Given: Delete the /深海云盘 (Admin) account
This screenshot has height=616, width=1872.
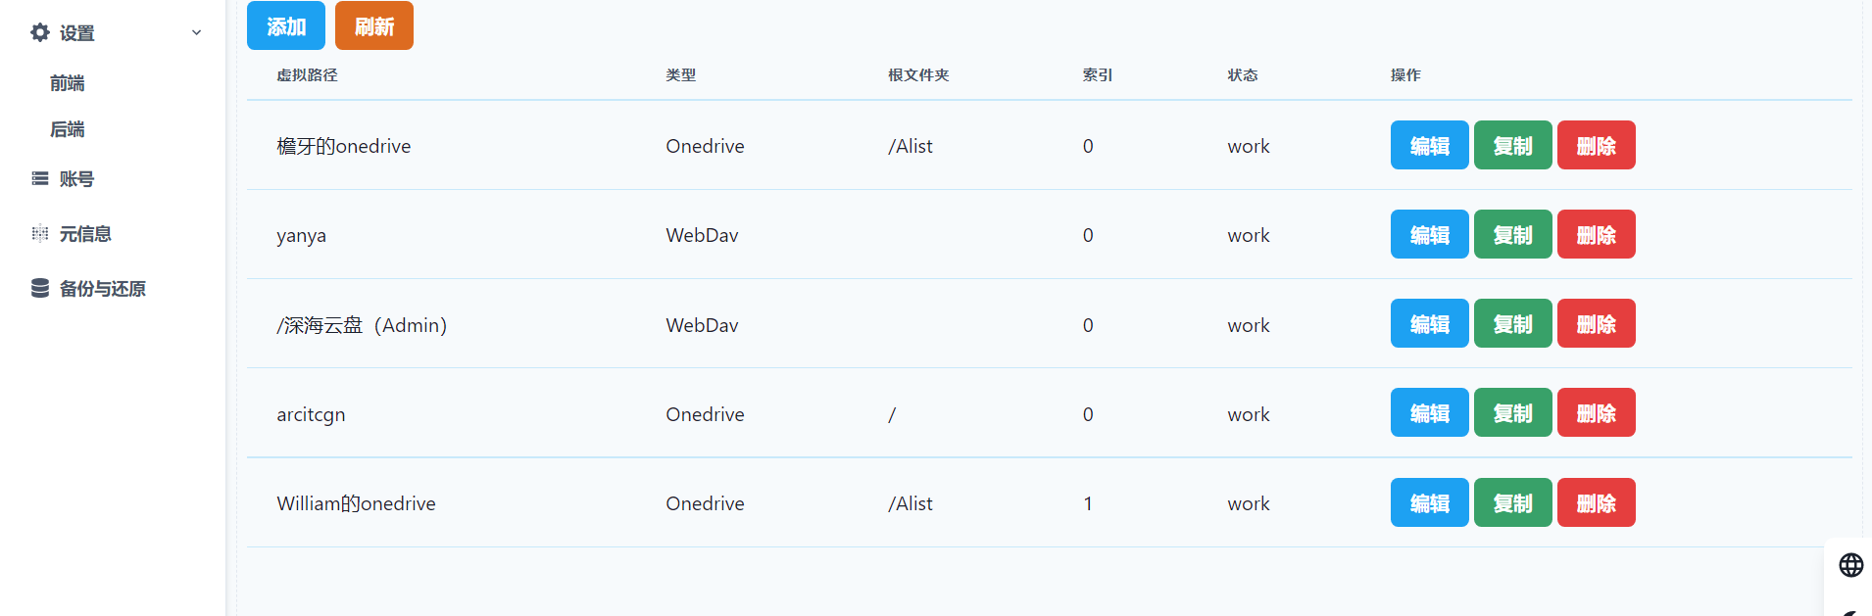Looking at the screenshot, I should [1596, 323].
